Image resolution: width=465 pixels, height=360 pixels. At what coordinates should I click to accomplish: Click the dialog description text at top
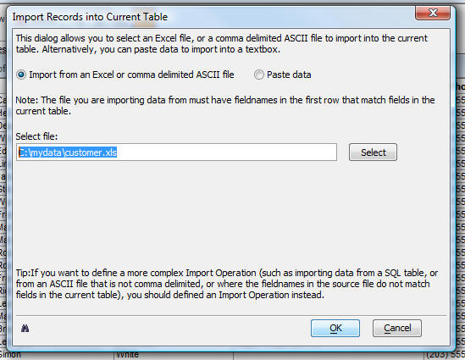(x=222, y=43)
